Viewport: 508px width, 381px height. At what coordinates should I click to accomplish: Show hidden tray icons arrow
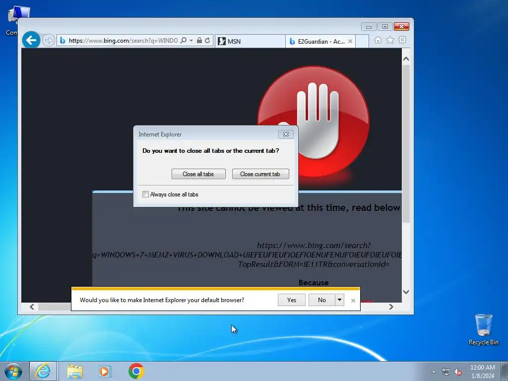434,372
